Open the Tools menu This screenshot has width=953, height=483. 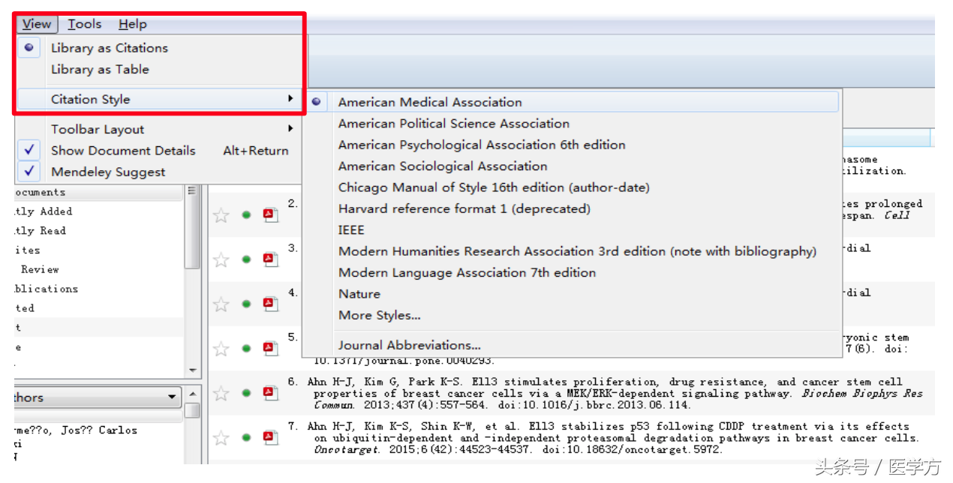point(84,24)
